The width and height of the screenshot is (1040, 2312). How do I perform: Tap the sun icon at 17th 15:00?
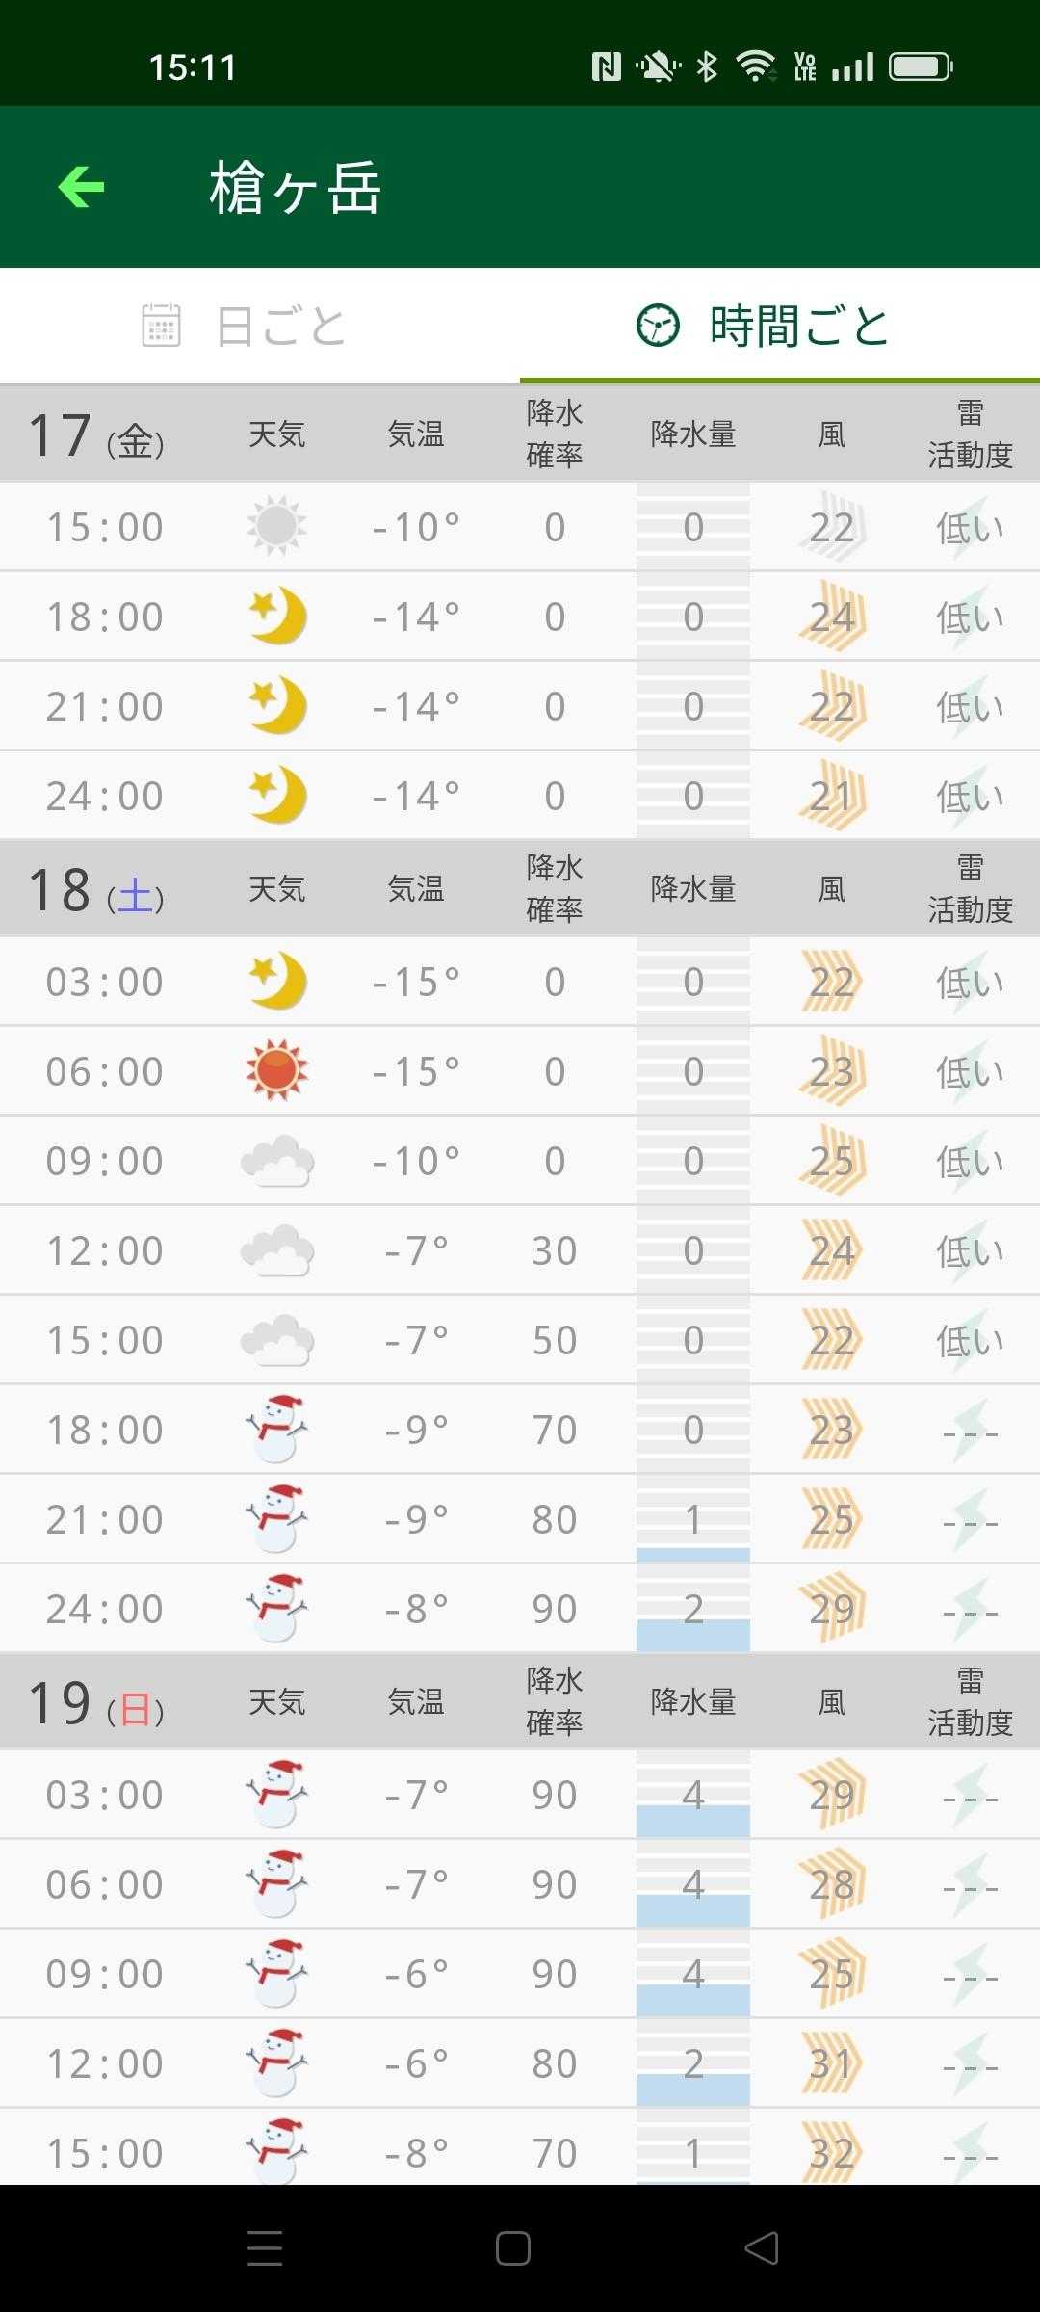click(276, 527)
